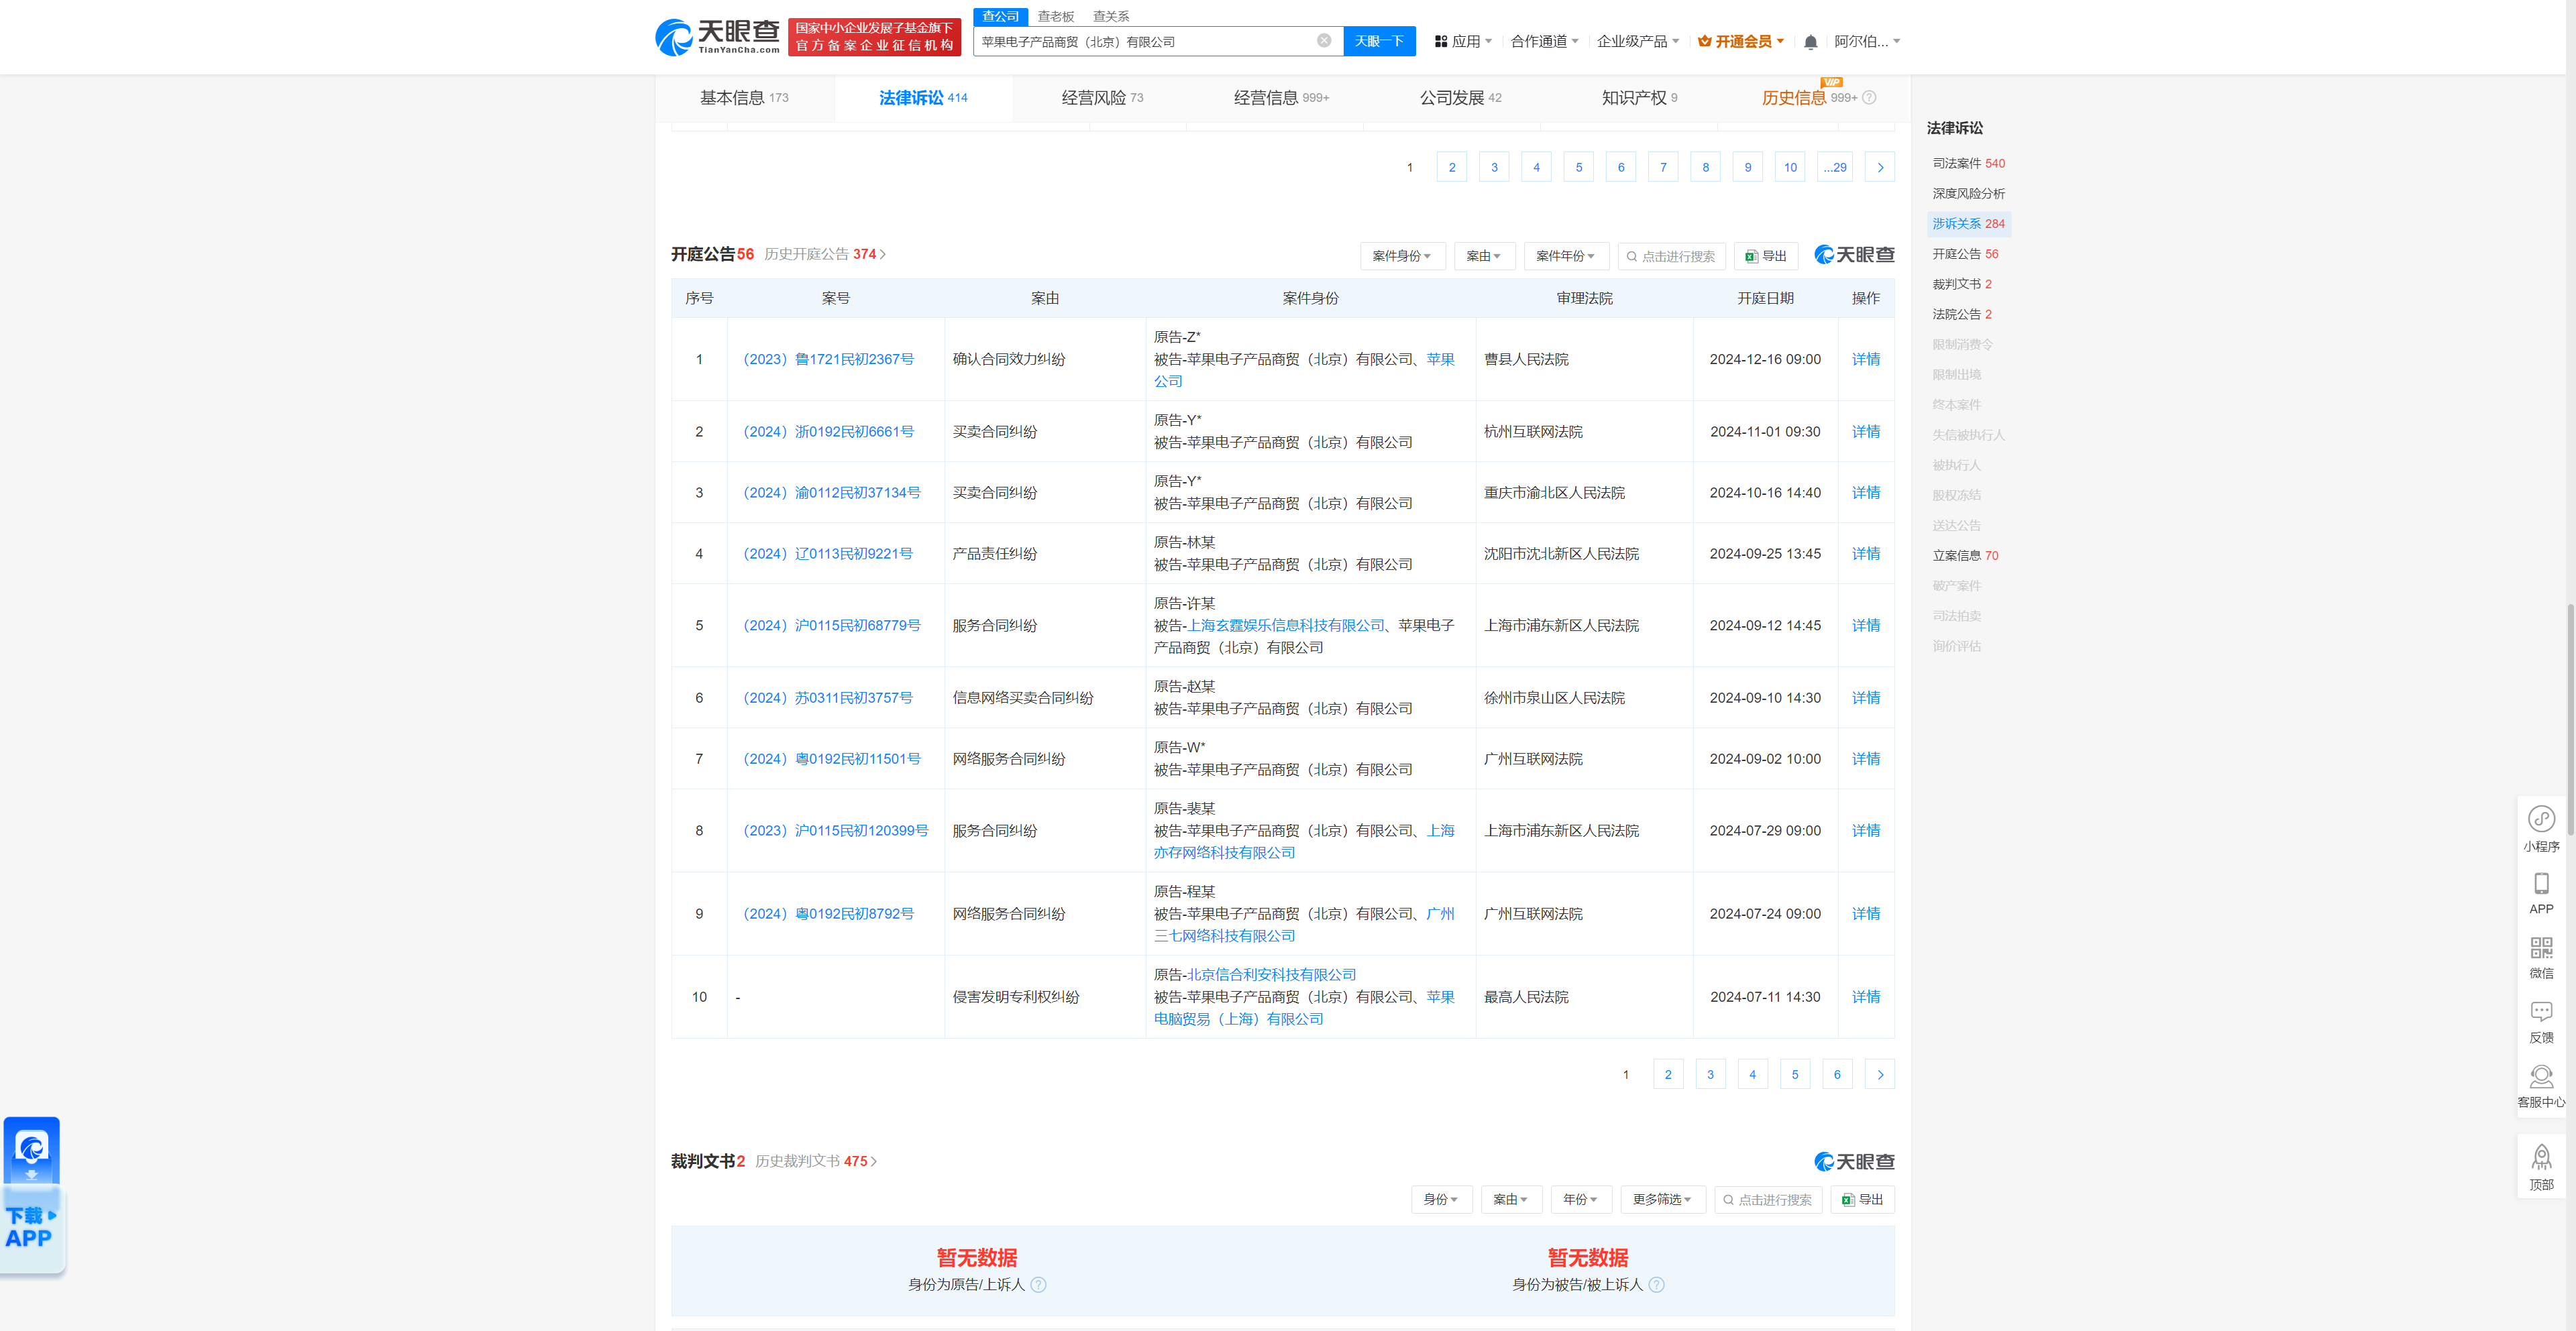Screen dimensions: 2576x1331
Task: Switch to the 经营风险 tab
Action: tap(1102, 98)
